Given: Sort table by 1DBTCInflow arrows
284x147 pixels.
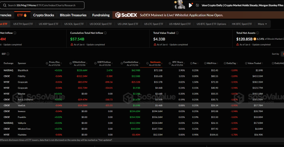Looking at the screenshot, I should (x=112, y=63).
